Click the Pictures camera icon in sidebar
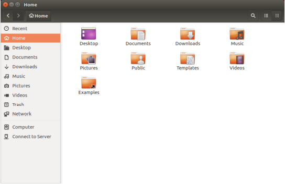This screenshot has height=193, width=285. (x=6, y=86)
